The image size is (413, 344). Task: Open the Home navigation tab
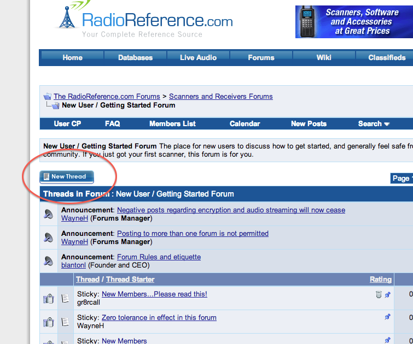click(72, 57)
